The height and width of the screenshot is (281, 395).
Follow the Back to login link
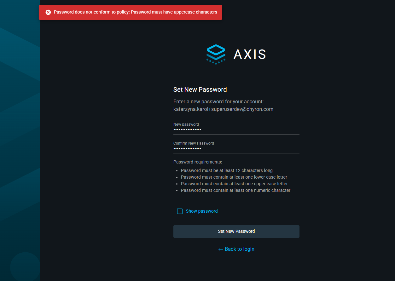pos(239,249)
